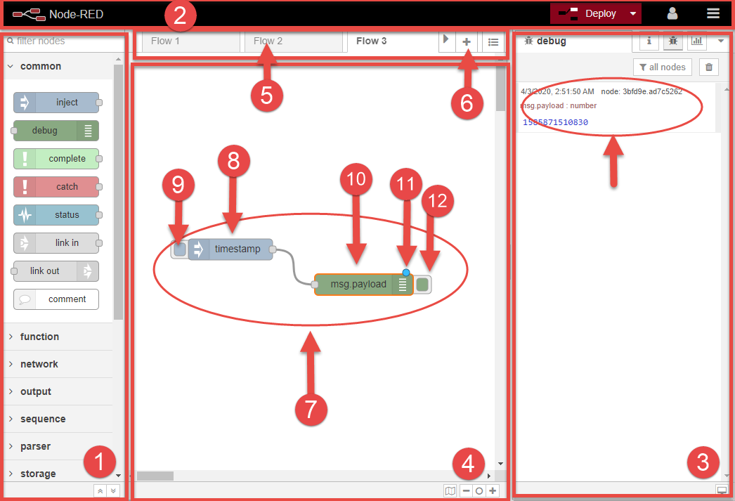Toggle the msg.payload debug node output button
This screenshot has height=501, width=735.
(422, 285)
